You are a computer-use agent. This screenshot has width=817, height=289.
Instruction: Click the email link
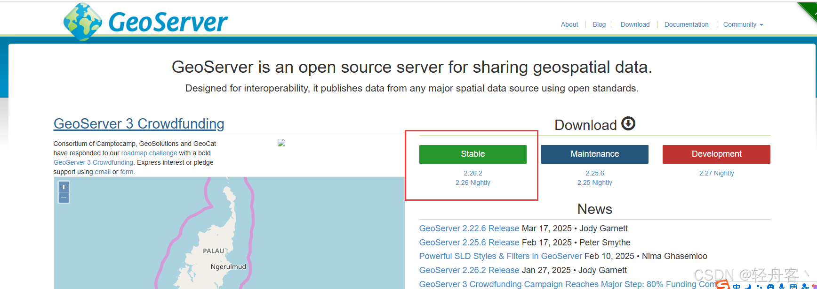pyautogui.click(x=103, y=172)
